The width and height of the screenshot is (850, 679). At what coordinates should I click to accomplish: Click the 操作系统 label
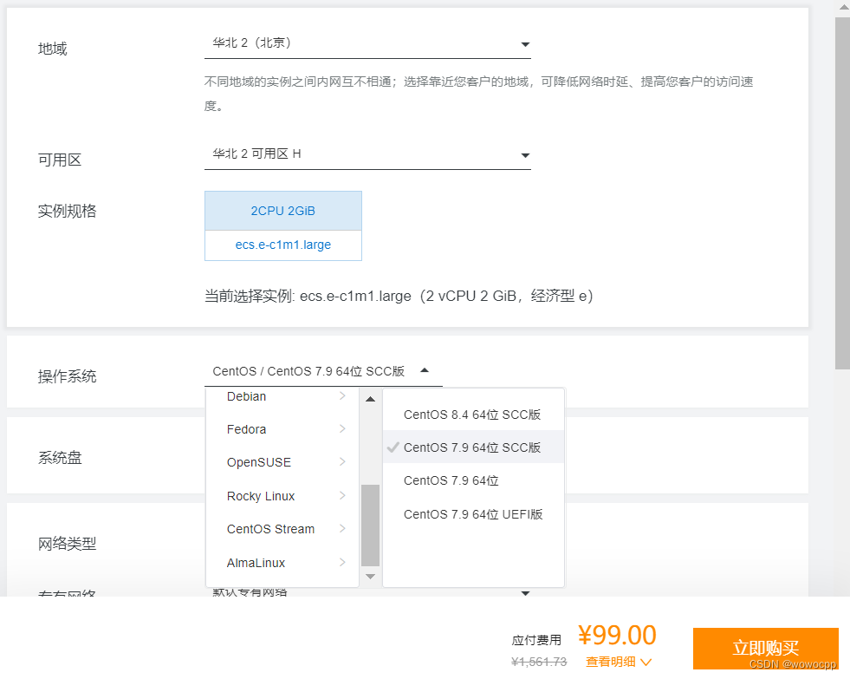(67, 376)
